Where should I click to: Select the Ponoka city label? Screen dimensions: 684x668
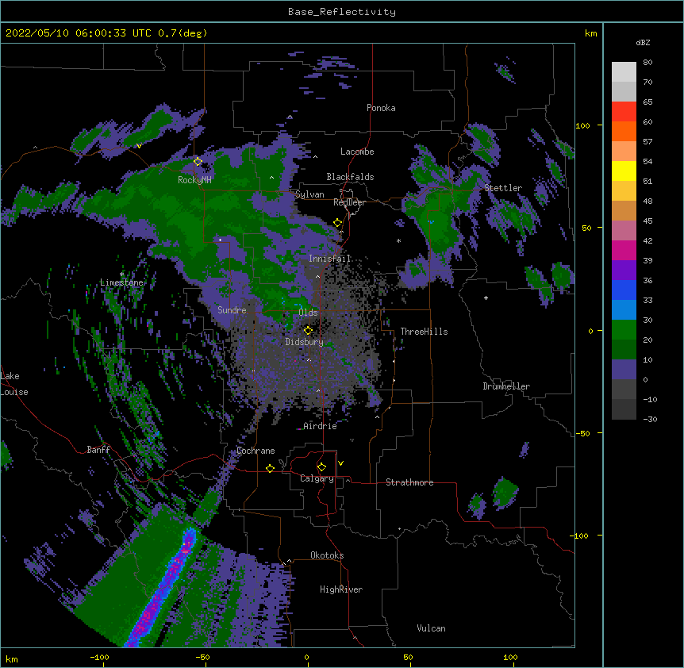point(381,108)
